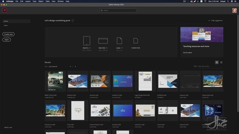The height and width of the screenshot is (134, 239).
Task: Open the Apple menu
Action: pos(3,1)
